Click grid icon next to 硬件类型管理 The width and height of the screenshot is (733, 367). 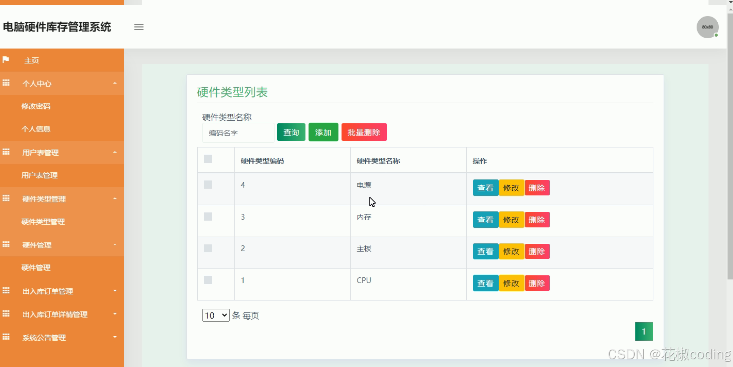click(x=6, y=198)
